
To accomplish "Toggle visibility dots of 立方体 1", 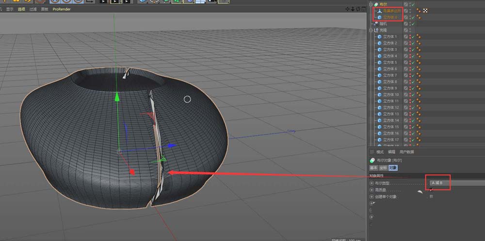I will pyautogui.click(x=410, y=36).
